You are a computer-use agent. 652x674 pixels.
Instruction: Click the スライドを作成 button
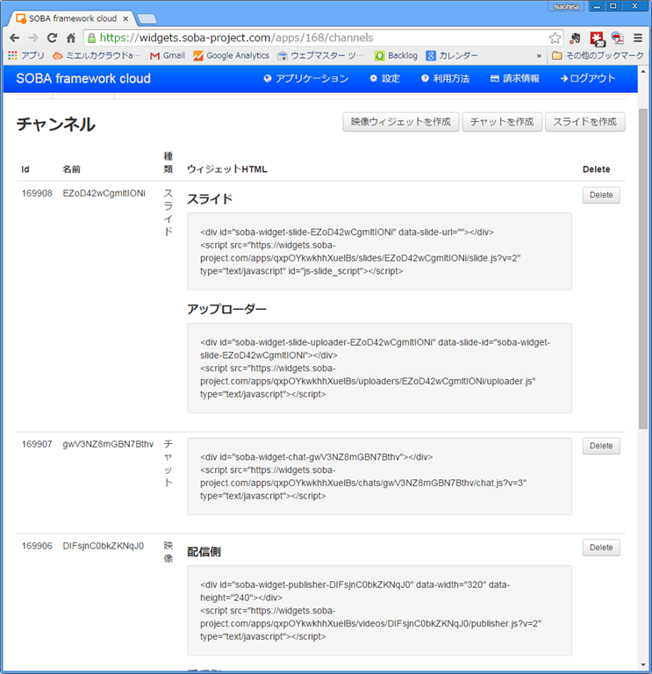point(585,122)
